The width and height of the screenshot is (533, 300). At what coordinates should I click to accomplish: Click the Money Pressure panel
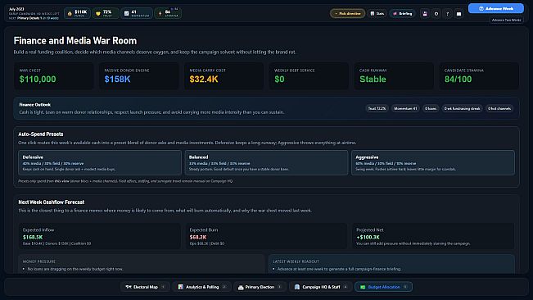[141, 264]
